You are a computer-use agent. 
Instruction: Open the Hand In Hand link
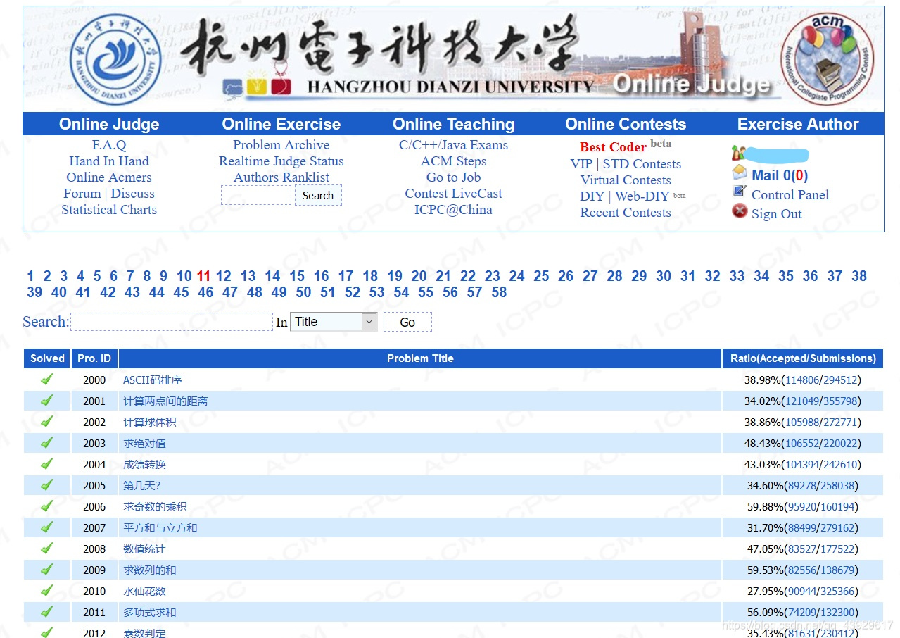[109, 161]
